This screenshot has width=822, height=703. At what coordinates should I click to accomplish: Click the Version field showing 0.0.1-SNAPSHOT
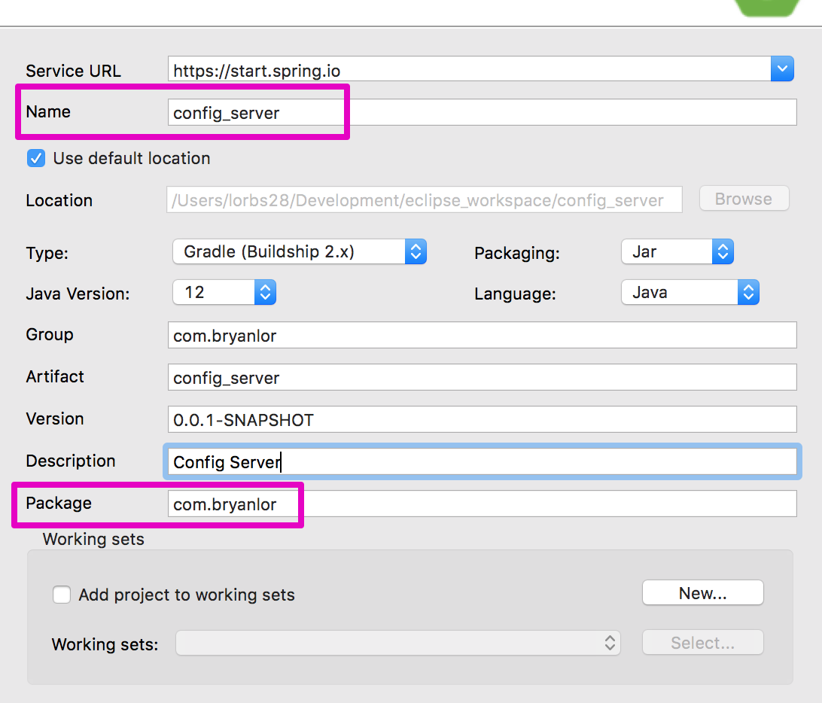tap(482, 420)
